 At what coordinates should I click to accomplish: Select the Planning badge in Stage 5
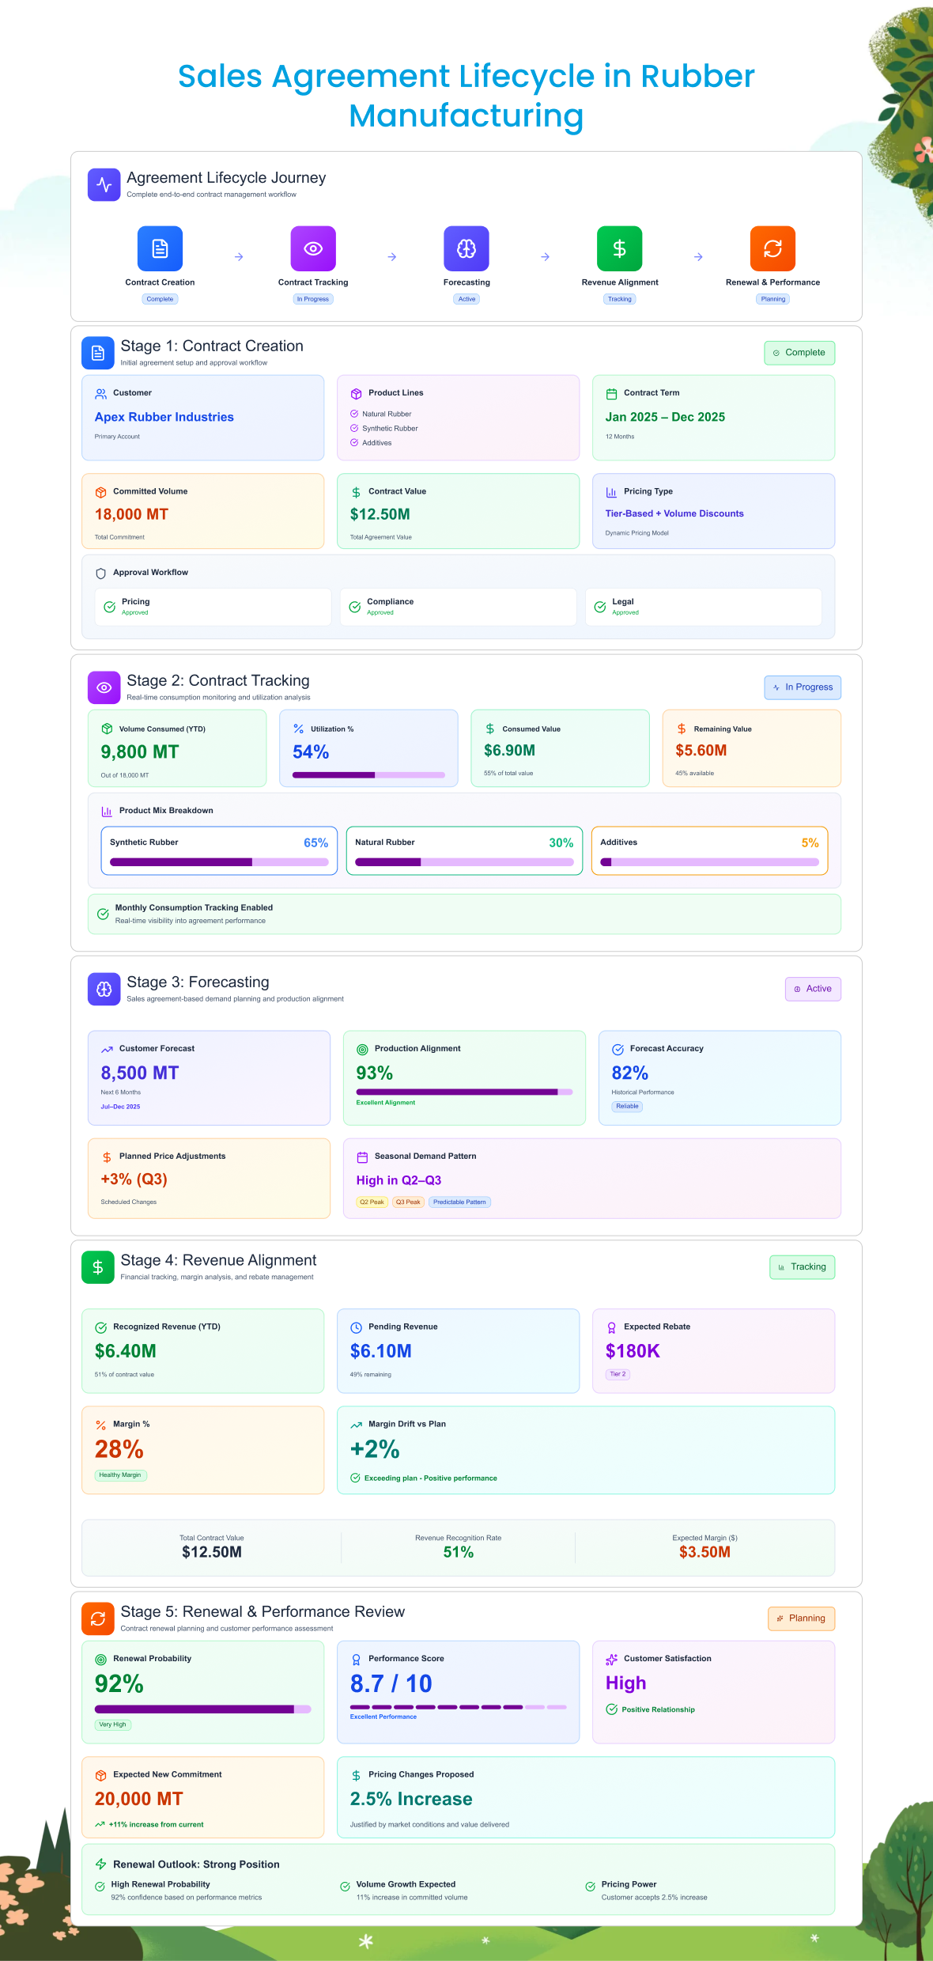800,1618
